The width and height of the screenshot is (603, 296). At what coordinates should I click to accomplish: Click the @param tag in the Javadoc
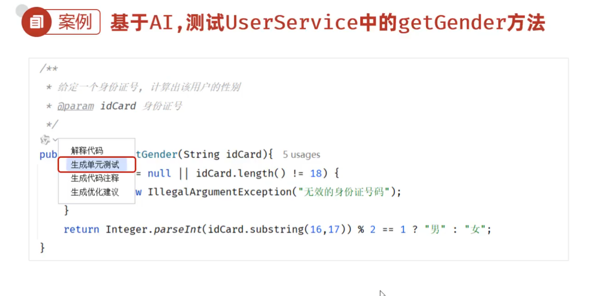[75, 106]
